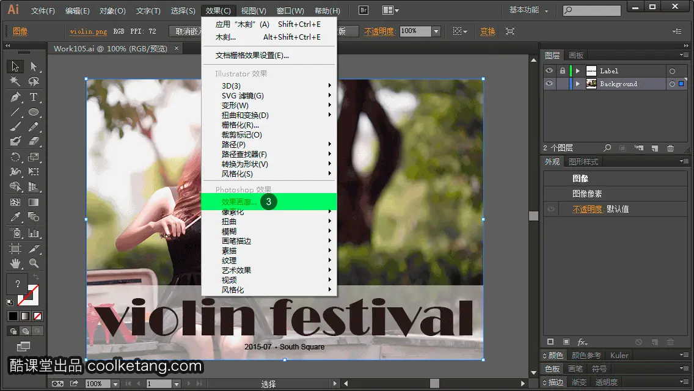694x391 pixels.
Task: Open the artboard number dropdown
Action: point(176,384)
